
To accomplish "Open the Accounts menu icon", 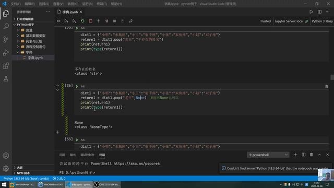I will [6, 156].
